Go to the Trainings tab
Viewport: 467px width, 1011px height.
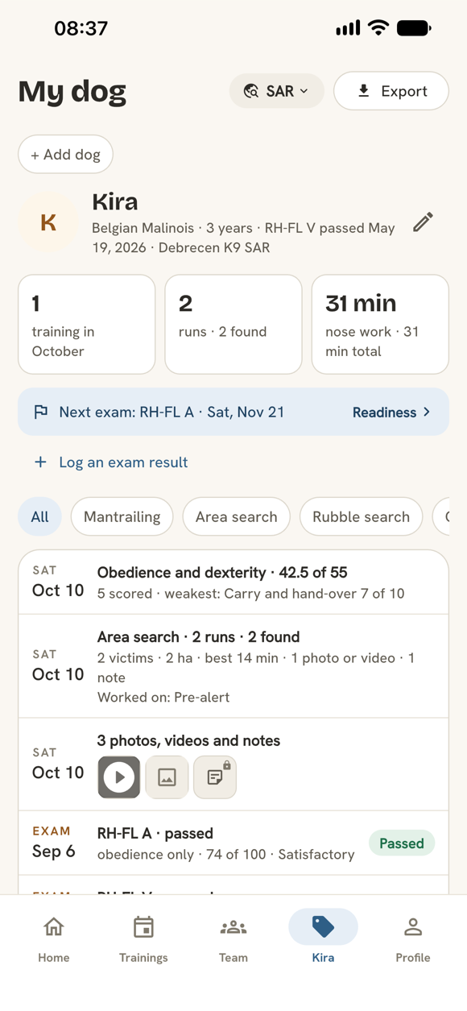tap(143, 938)
